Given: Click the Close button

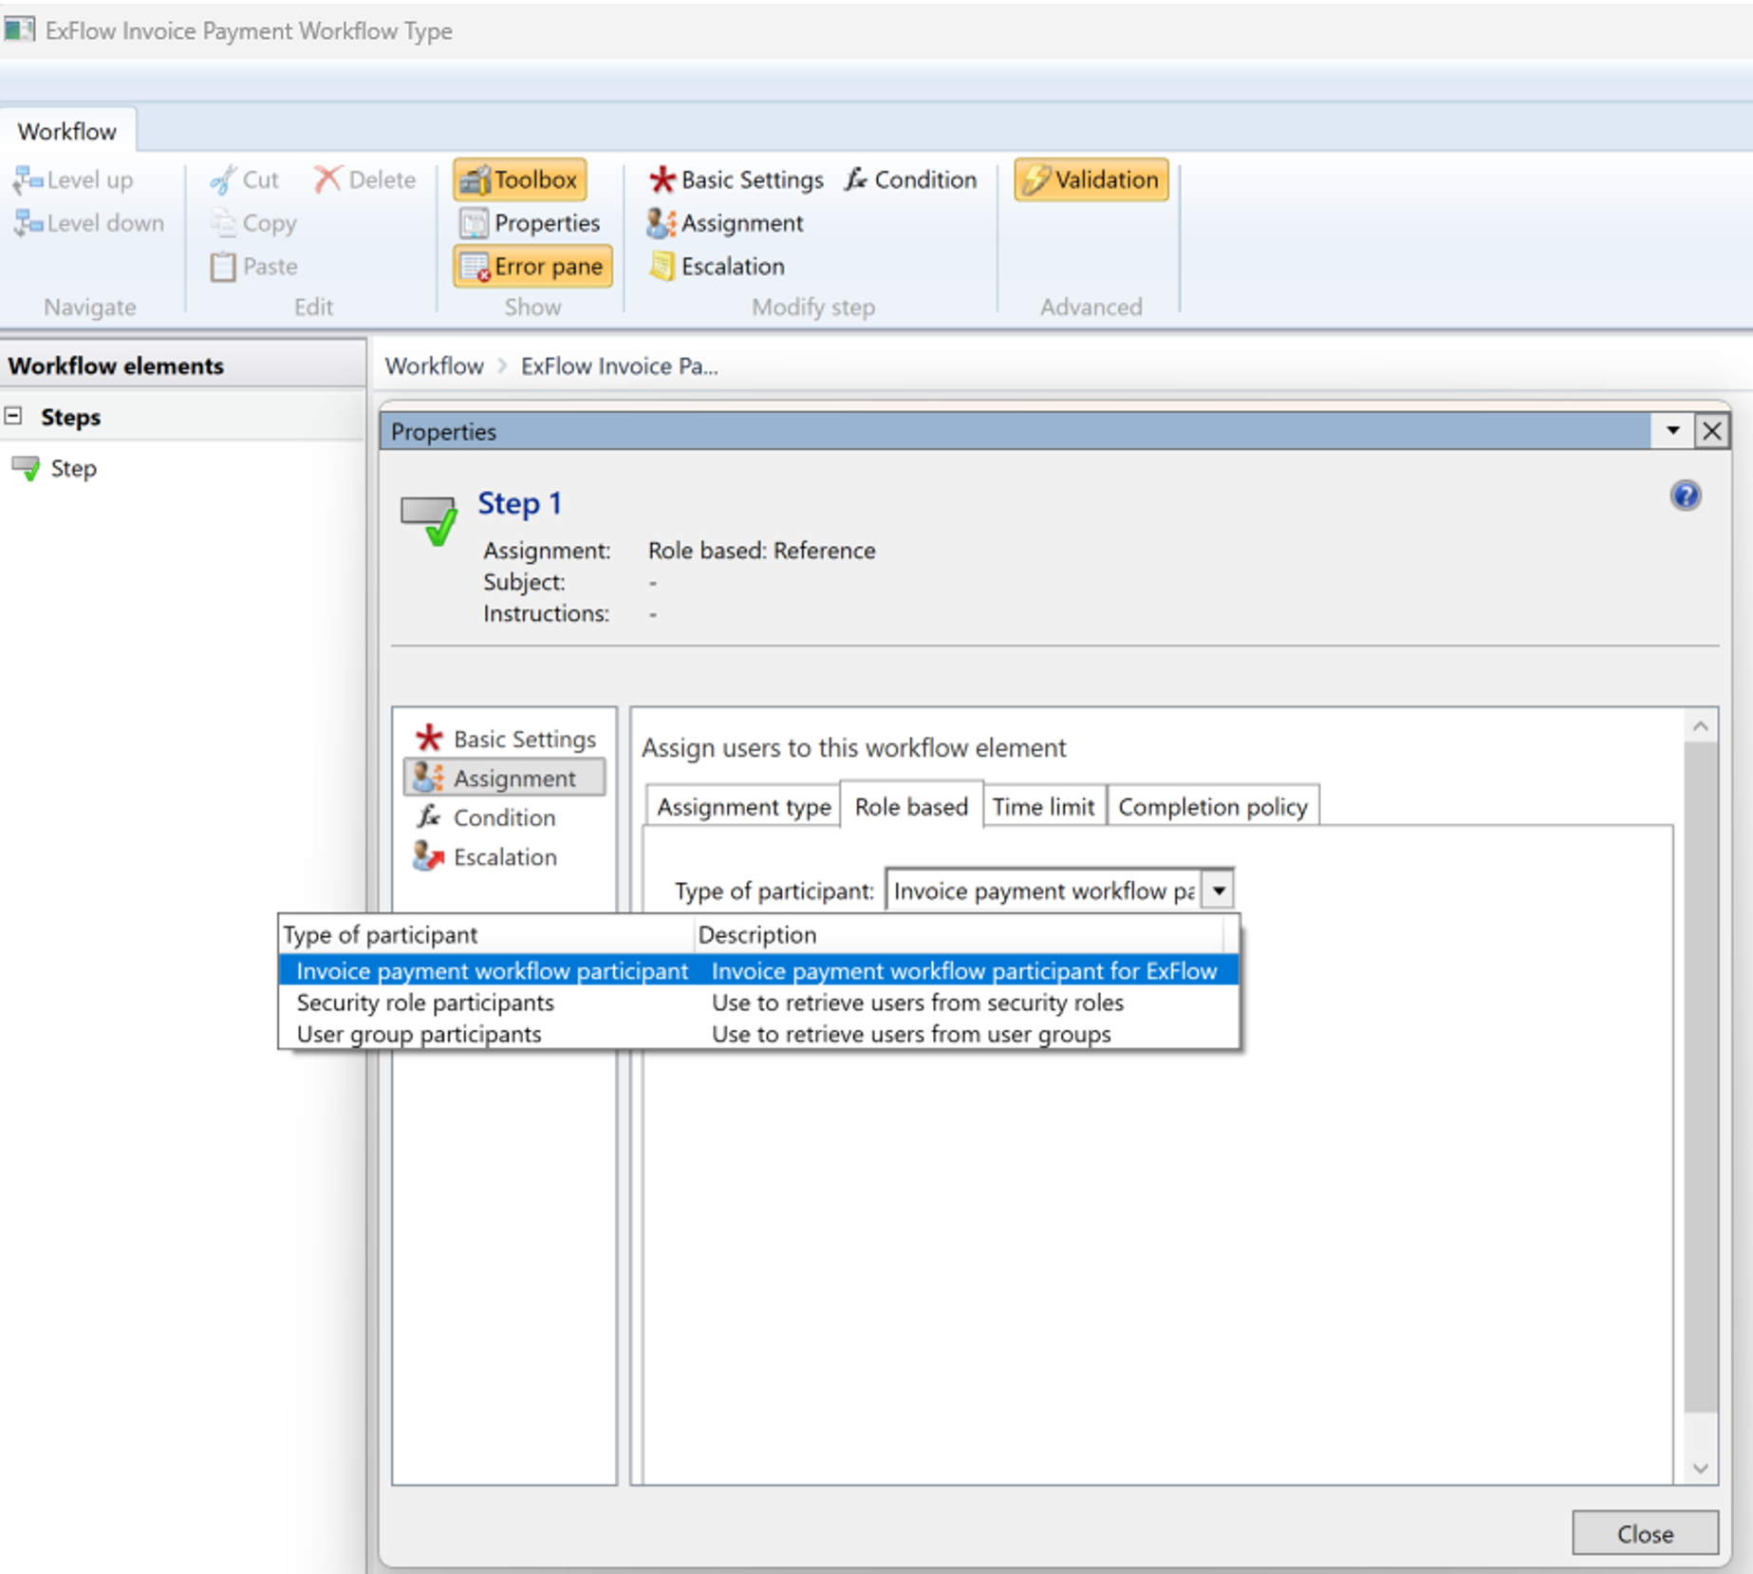Looking at the screenshot, I should point(1645,1533).
